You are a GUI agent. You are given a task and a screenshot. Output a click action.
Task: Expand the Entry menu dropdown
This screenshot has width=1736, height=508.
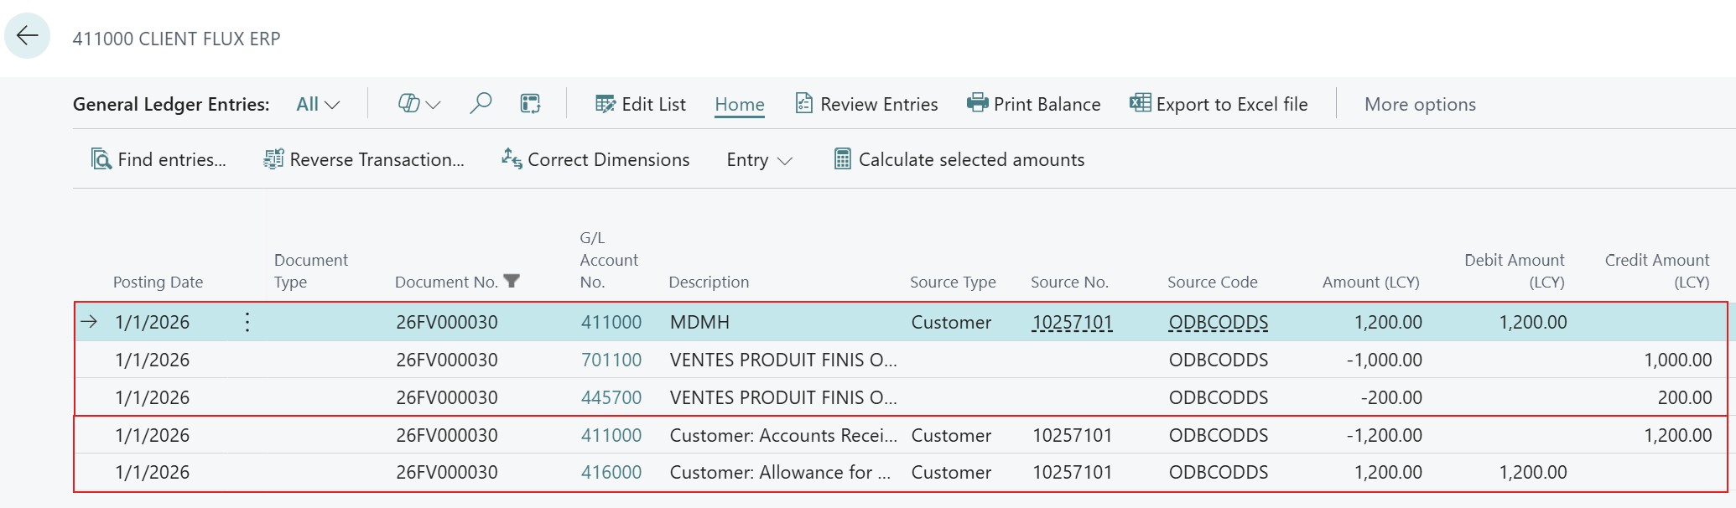(x=759, y=159)
